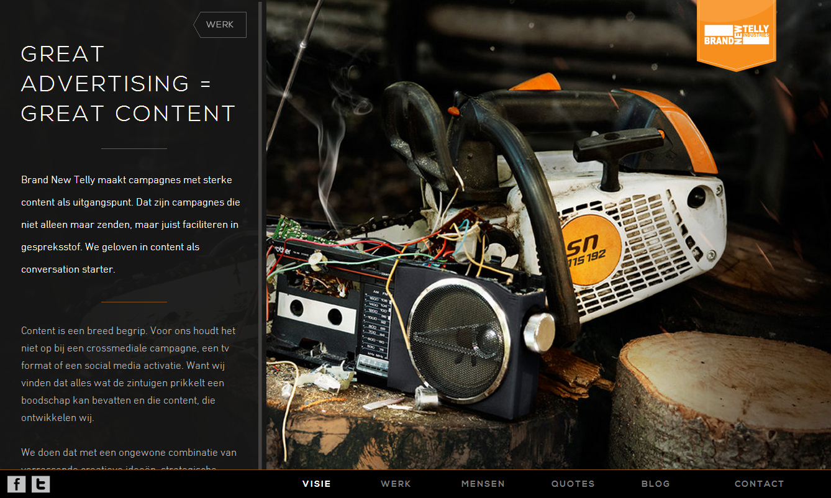Go to the CONTACT page
The height and width of the screenshot is (498, 831).
(x=760, y=484)
